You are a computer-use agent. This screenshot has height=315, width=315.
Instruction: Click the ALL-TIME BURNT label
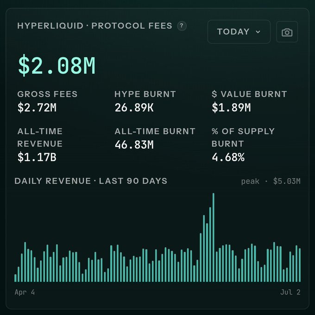(x=155, y=131)
